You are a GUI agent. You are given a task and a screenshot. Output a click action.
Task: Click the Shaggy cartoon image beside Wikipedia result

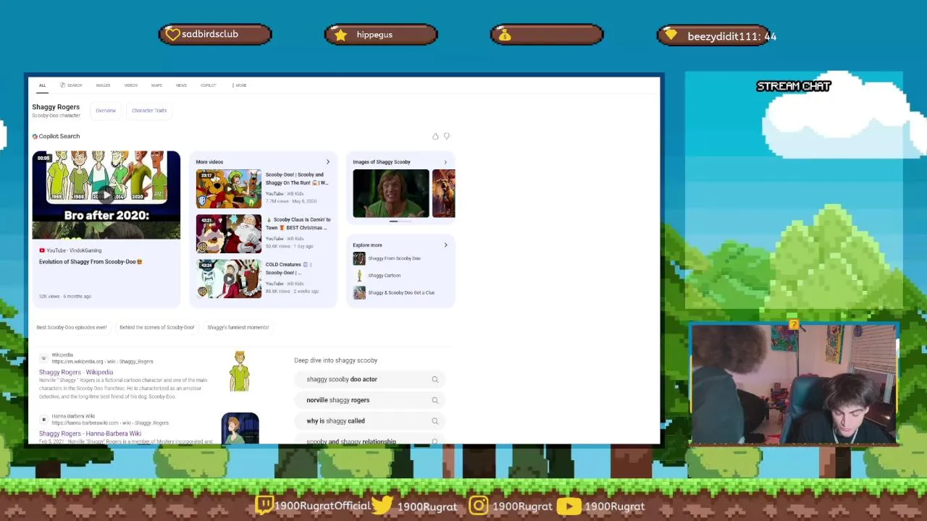click(x=240, y=371)
